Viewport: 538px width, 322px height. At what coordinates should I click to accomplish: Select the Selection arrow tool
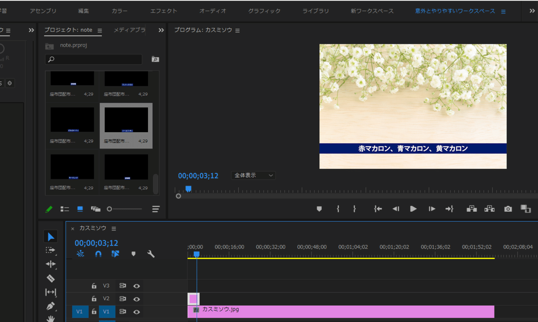[x=51, y=236]
